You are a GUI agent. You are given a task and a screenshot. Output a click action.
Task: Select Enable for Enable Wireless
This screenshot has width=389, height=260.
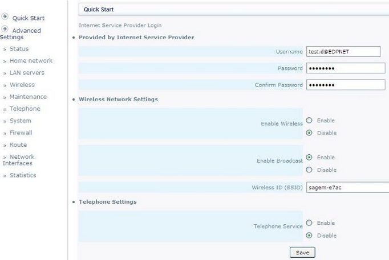pos(309,120)
